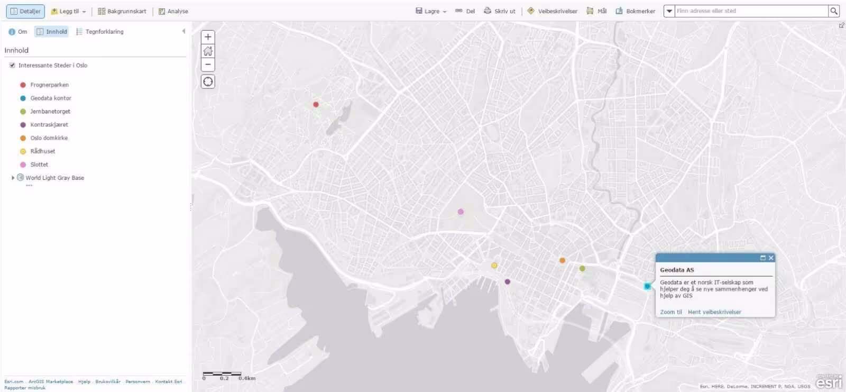Zoom out with the minus button

[x=208, y=65]
